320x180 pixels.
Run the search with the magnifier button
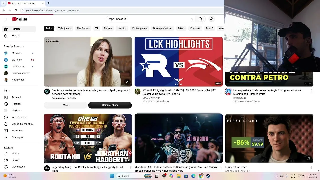pyautogui.click(x=200, y=19)
